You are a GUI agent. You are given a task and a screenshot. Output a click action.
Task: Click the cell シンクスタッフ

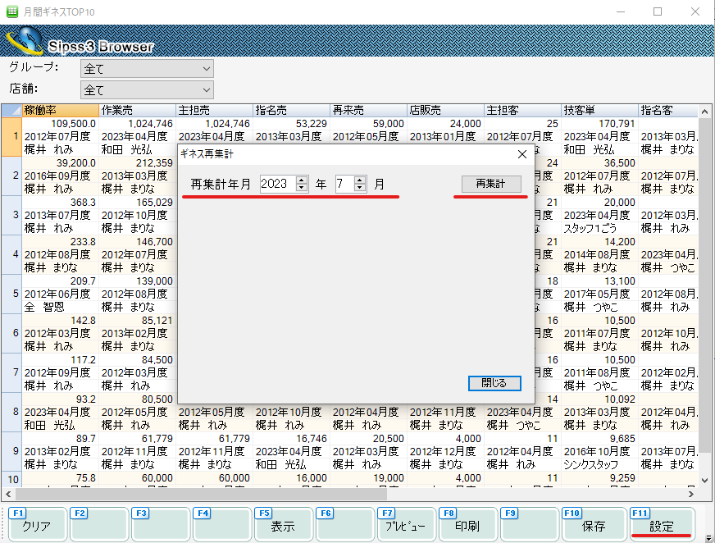[x=599, y=464]
